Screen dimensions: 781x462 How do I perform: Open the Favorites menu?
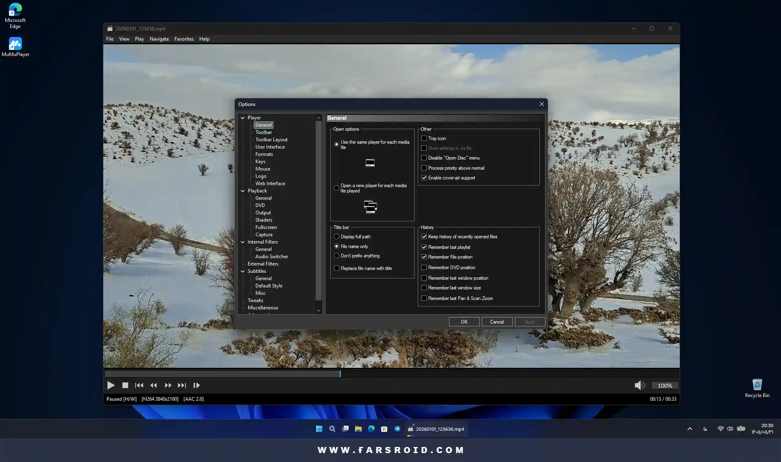(x=184, y=39)
